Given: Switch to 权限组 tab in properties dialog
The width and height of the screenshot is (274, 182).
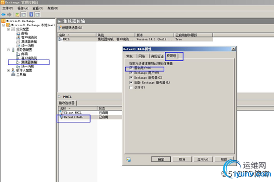Looking at the screenshot, I should (x=171, y=56).
